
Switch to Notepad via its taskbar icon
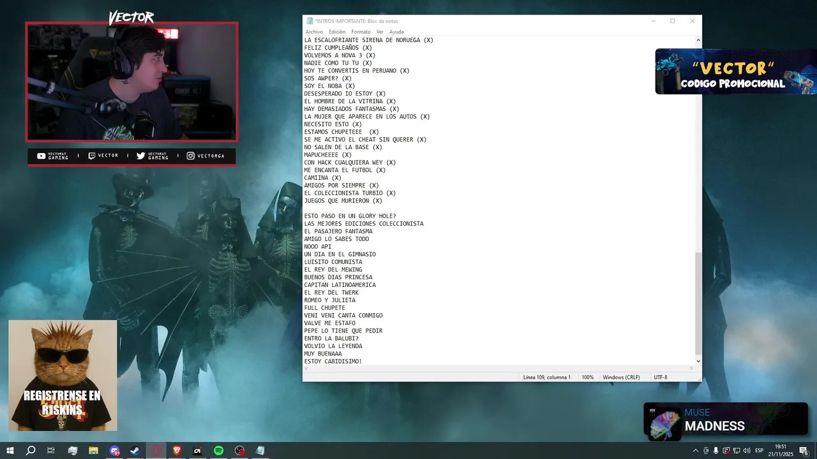click(260, 451)
